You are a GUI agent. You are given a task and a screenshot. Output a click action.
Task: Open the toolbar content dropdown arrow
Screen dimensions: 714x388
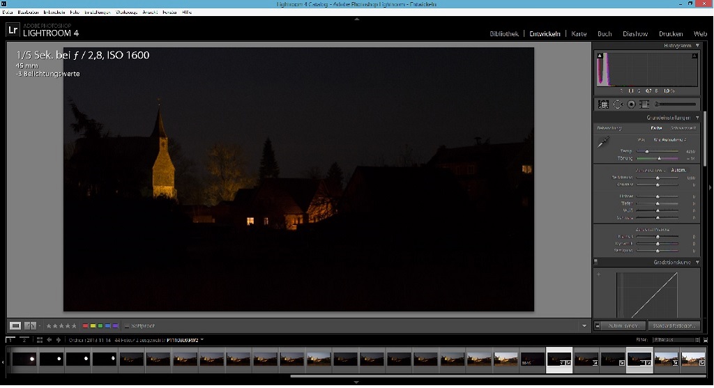click(x=584, y=326)
